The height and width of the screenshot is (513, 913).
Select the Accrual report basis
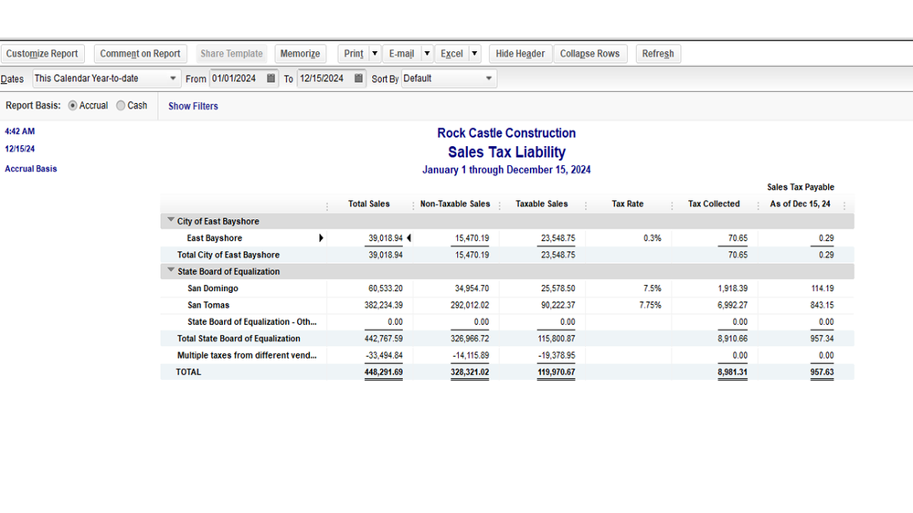(73, 106)
